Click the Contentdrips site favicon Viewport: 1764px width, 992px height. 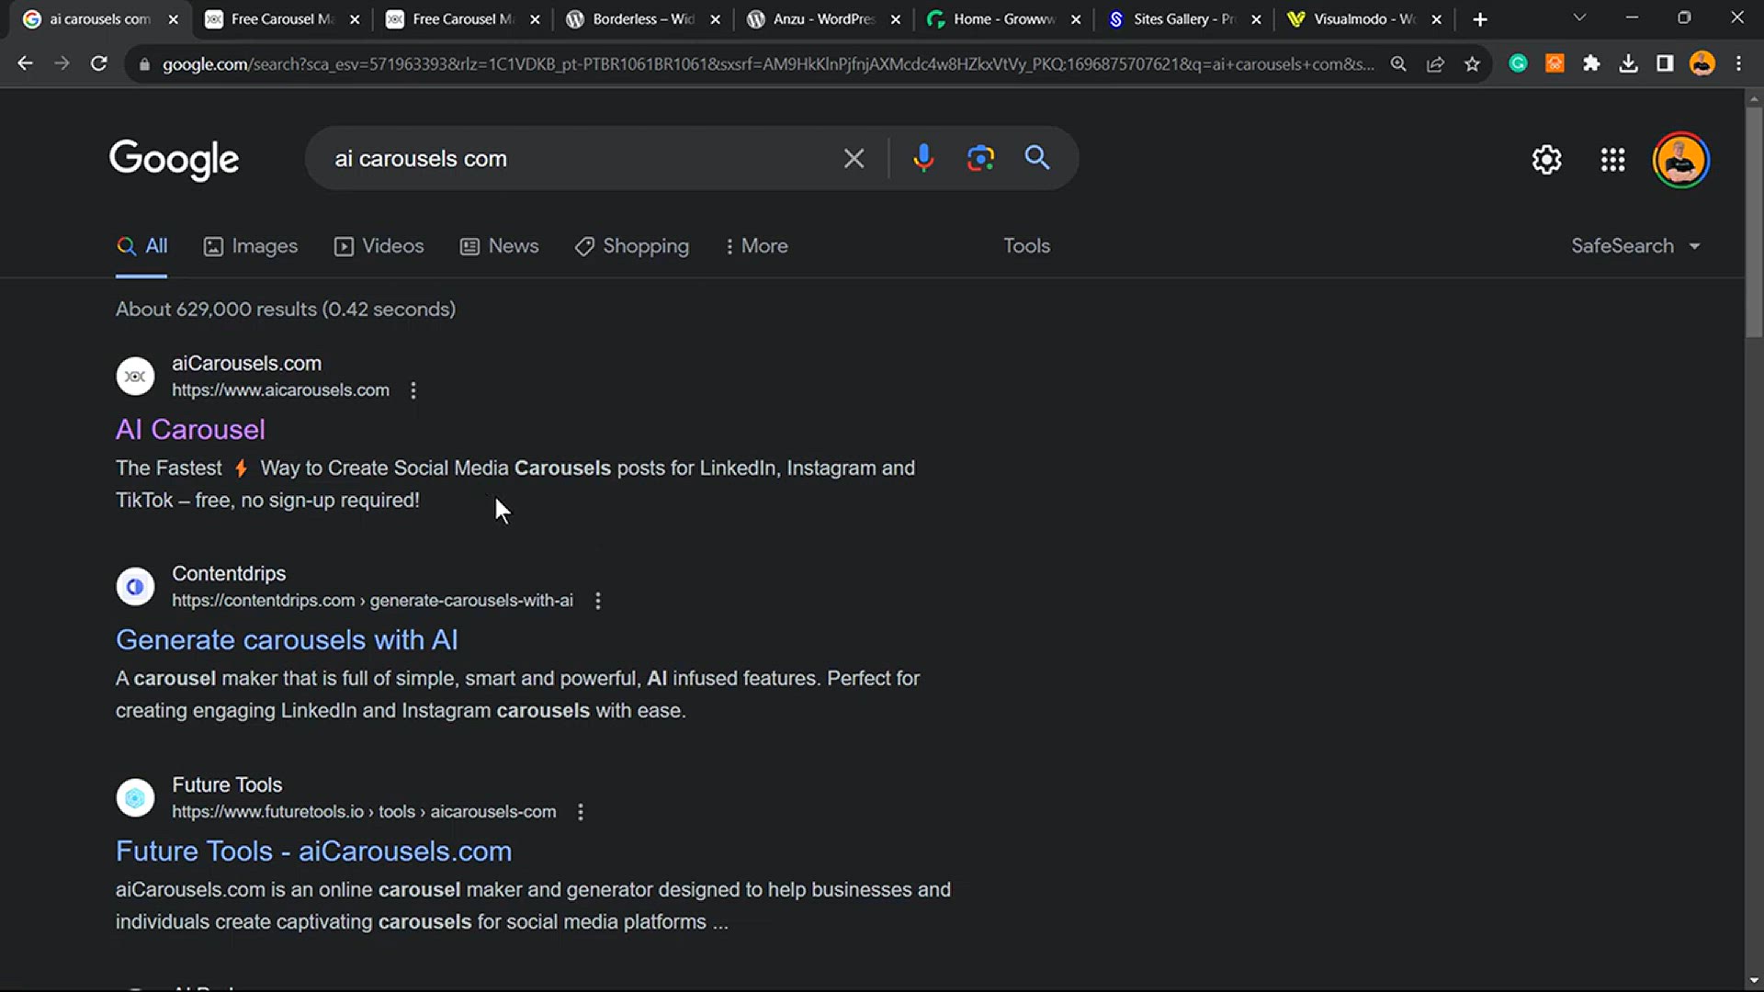coord(135,586)
